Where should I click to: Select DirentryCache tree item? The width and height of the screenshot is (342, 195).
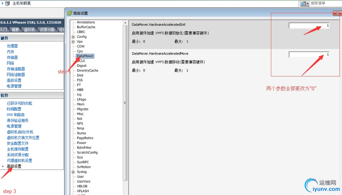[87, 70]
